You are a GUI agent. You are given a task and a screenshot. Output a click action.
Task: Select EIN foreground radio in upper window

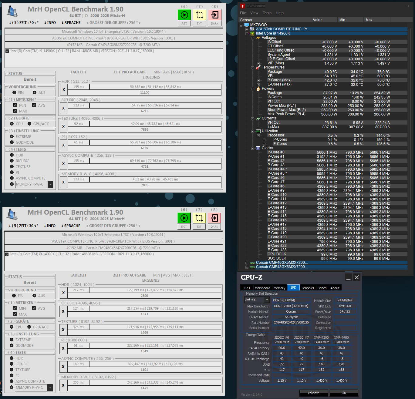click(14, 92)
